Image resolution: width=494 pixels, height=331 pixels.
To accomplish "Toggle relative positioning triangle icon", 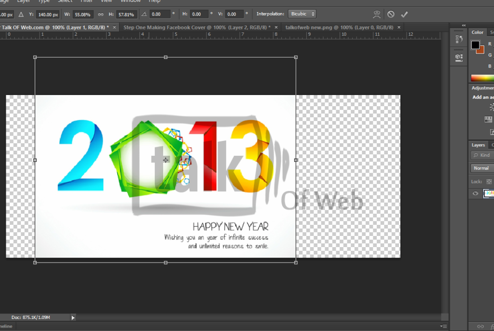I will click(x=21, y=14).
